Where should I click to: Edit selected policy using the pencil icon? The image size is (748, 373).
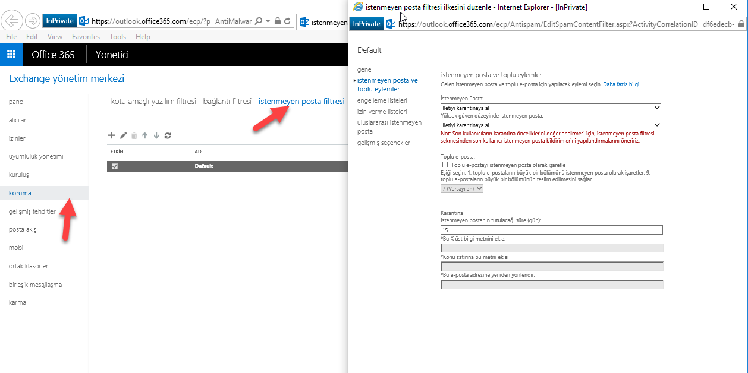coord(123,135)
